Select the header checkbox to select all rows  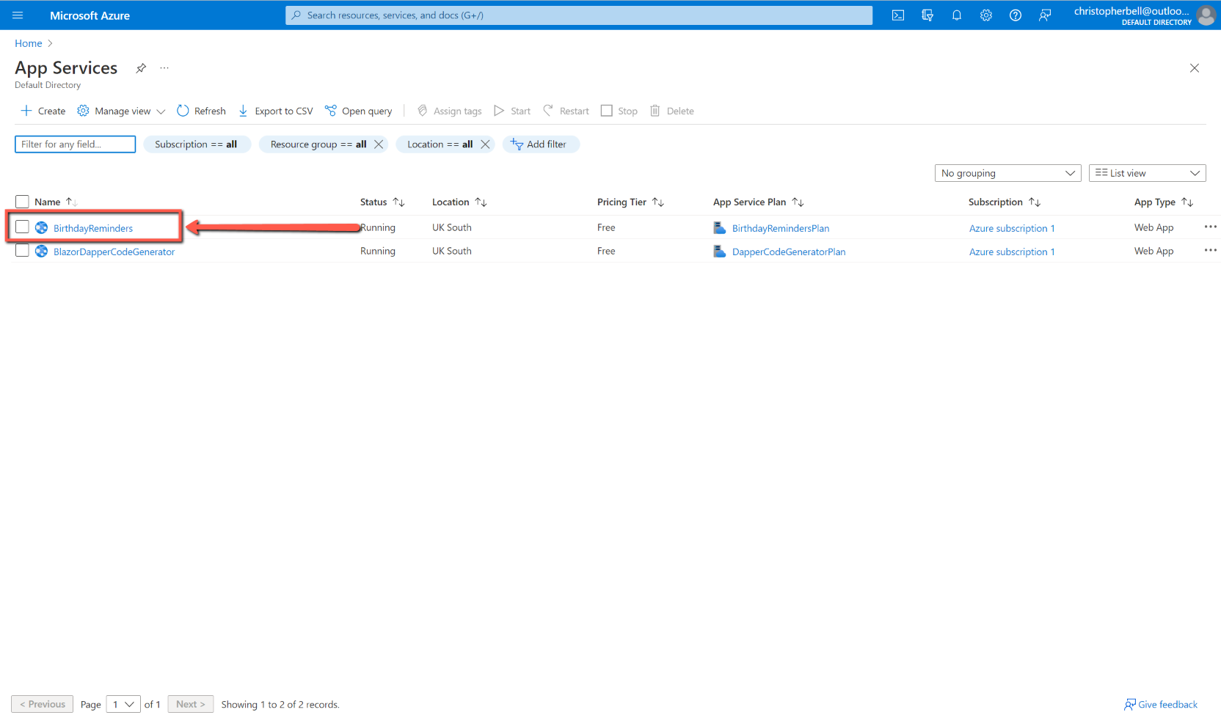22,201
